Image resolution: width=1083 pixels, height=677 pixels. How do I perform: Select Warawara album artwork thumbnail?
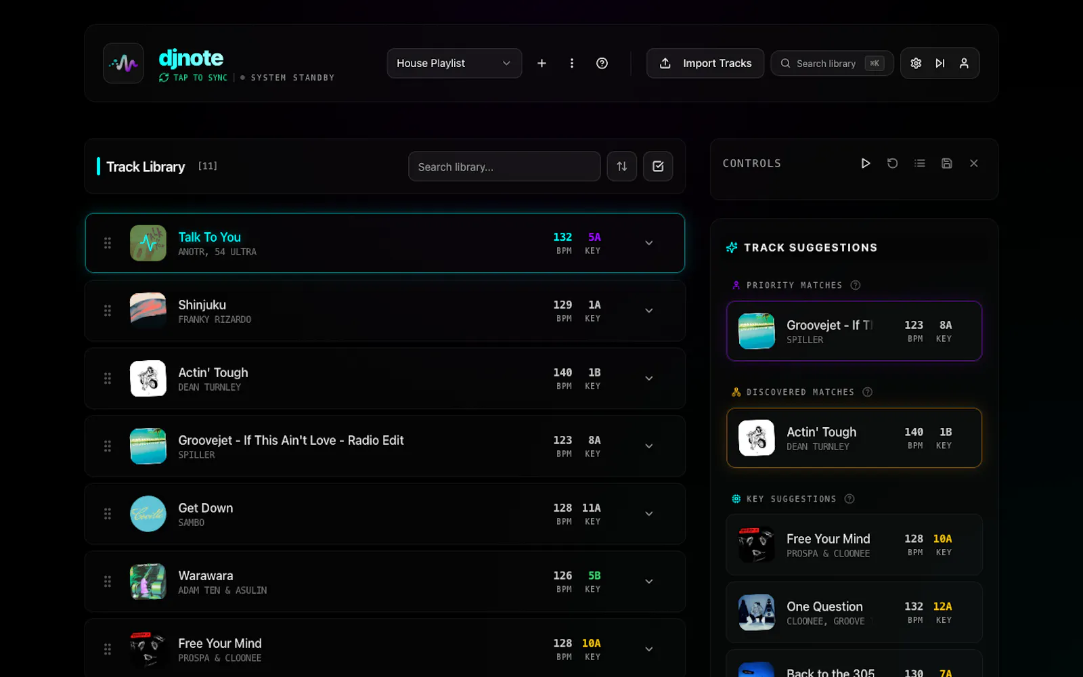pos(148,582)
